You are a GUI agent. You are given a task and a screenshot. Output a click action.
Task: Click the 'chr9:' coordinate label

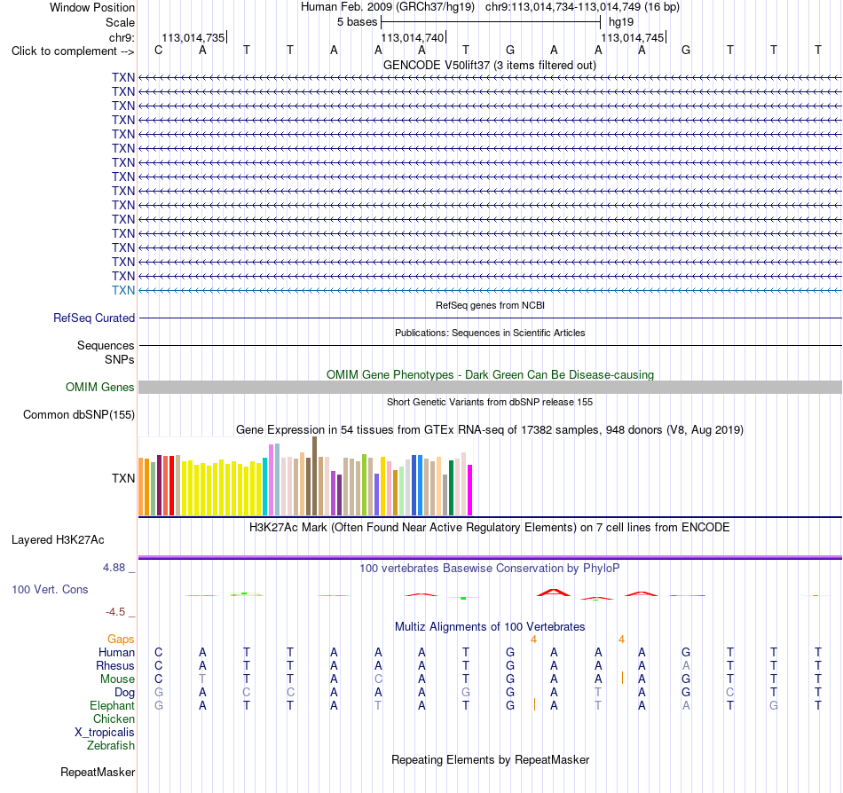coord(122,37)
